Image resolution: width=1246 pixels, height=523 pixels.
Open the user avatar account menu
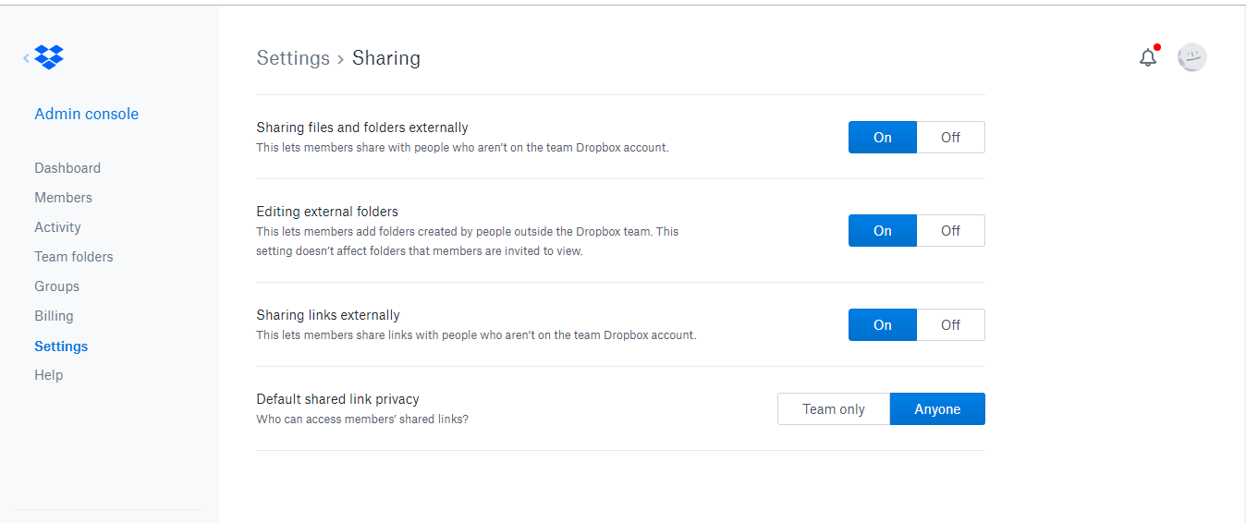(x=1192, y=57)
